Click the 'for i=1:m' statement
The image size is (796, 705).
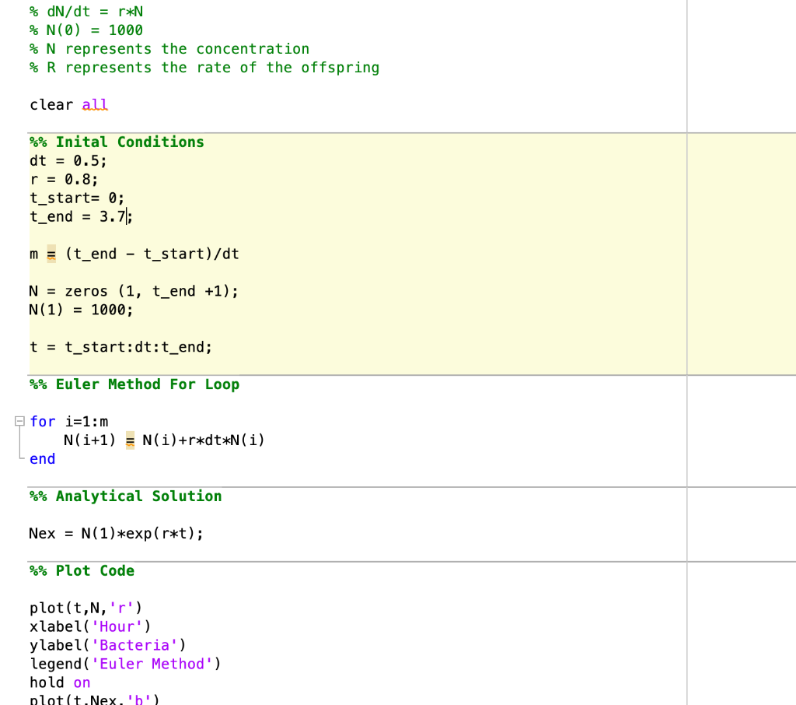pyautogui.click(x=68, y=422)
